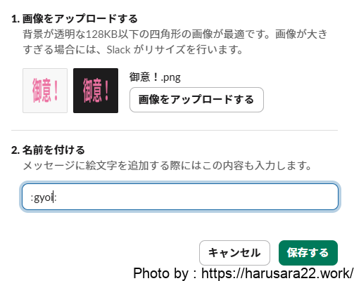Click the heading 2. 名前を付ける

tap(48, 150)
